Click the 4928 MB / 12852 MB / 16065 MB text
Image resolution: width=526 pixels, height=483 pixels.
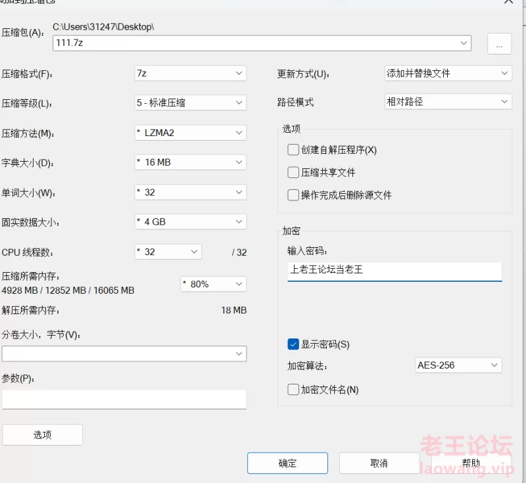tap(68, 290)
